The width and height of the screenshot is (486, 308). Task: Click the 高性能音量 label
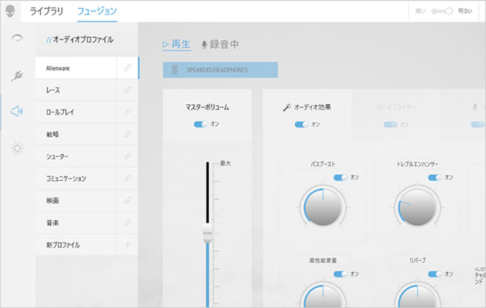tap(323, 260)
